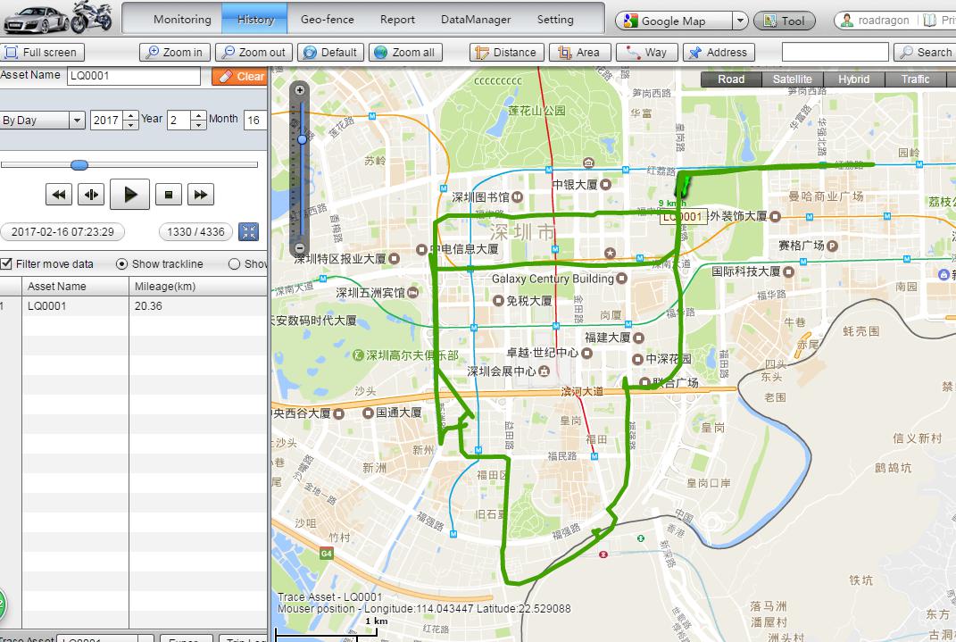Select the History tab
This screenshot has height=642, width=956.
click(255, 19)
